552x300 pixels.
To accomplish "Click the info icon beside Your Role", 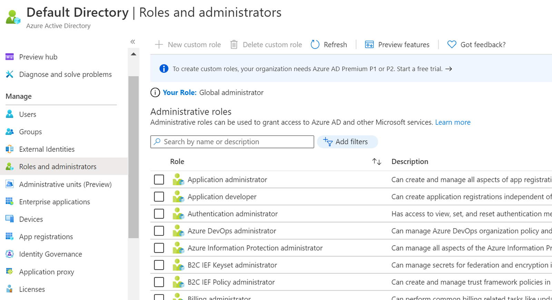I will point(155,93).
